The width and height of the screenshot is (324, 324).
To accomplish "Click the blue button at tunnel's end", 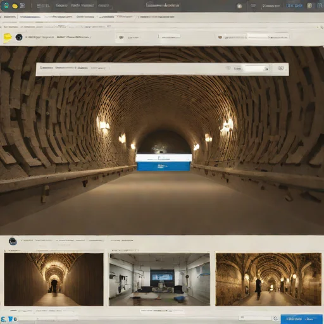I will pyautogui.click(x=164, y=166).
